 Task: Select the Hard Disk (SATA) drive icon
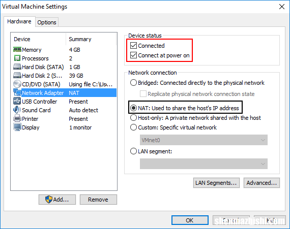tap(17, 67)
